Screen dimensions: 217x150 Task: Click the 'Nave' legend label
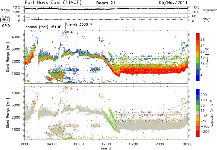coord(206,19)
